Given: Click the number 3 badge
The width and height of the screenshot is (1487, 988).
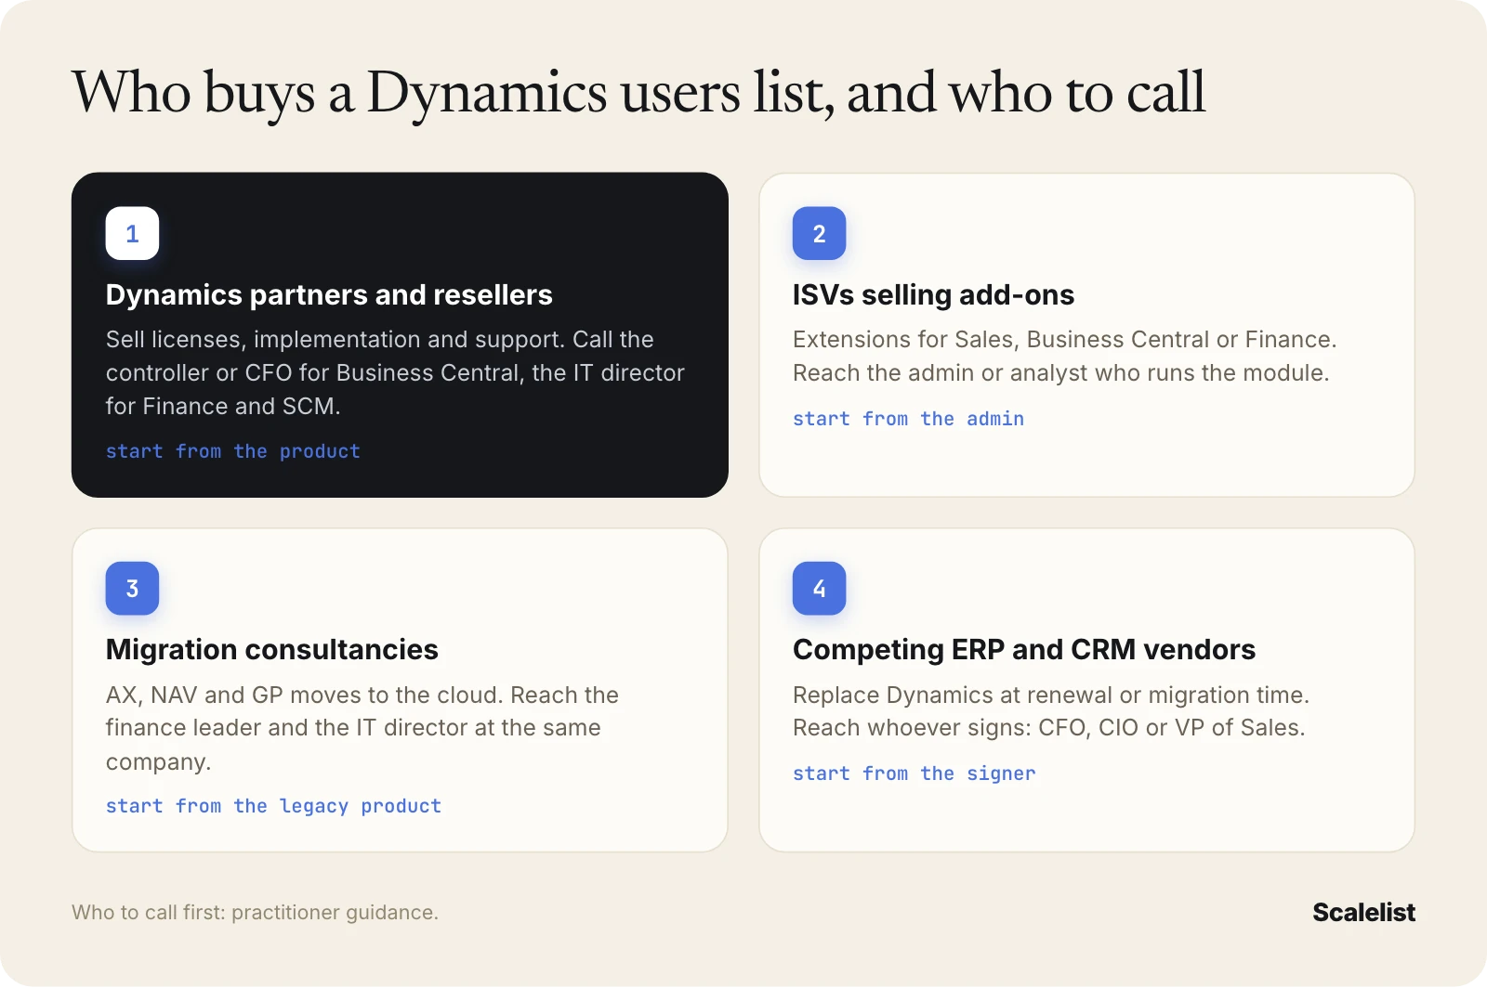Looking at the screenshot, I should 132,588.
